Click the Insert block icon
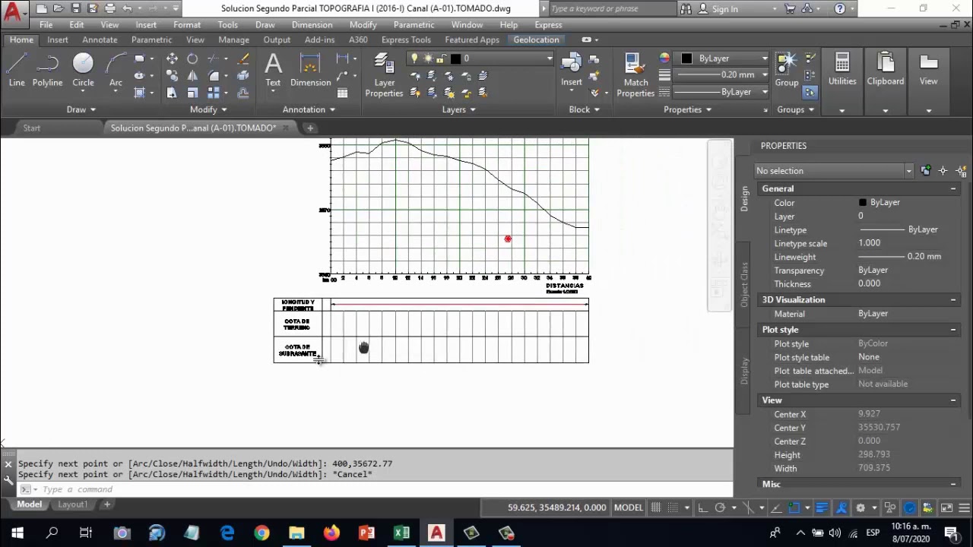The image size is (973, 547). tap(572, 69)
